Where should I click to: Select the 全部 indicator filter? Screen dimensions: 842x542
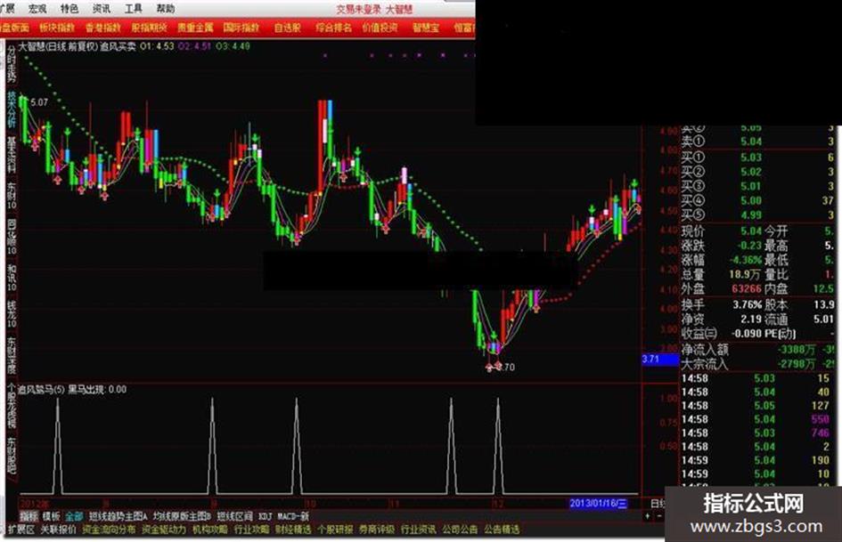[74, 516]
